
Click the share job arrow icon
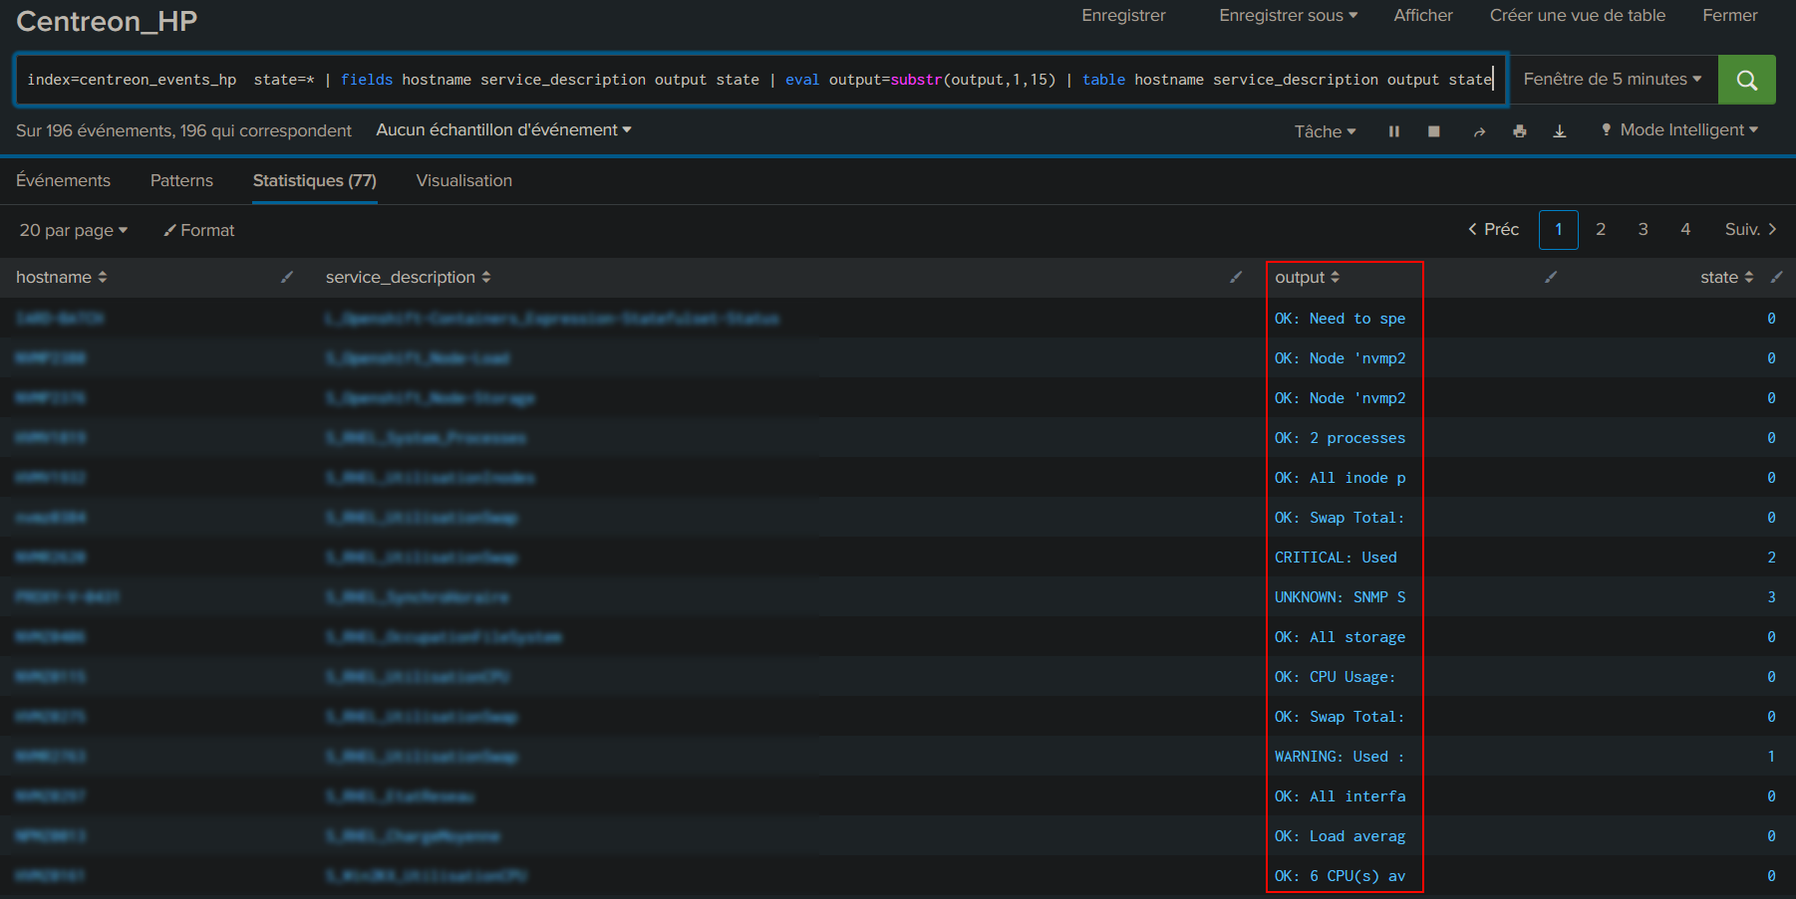pos(1479,131)
